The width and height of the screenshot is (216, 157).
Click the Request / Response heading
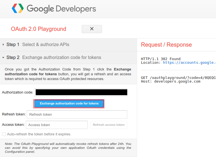pos(166,45)
